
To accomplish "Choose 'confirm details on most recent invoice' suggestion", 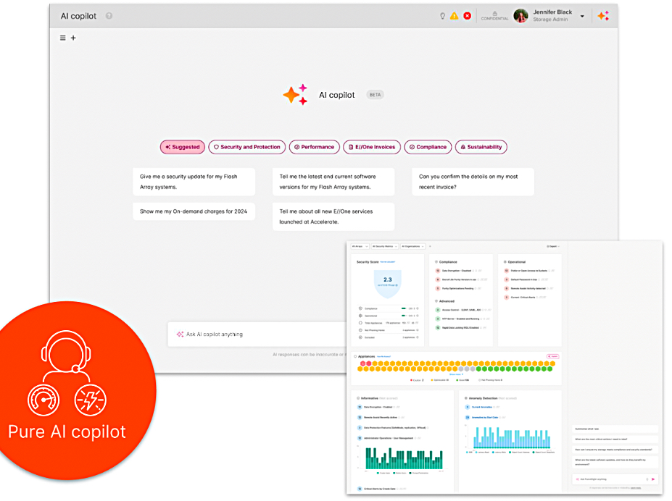I will [x=473, y=182].
